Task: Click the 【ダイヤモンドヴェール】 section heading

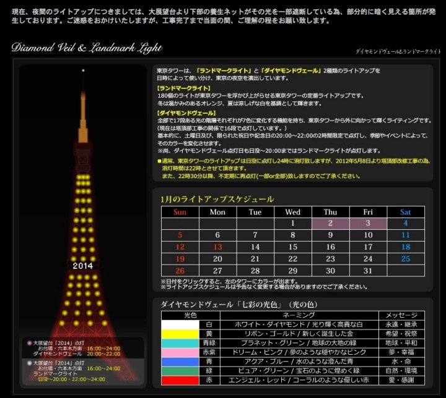Action: (x=187, y=113)
